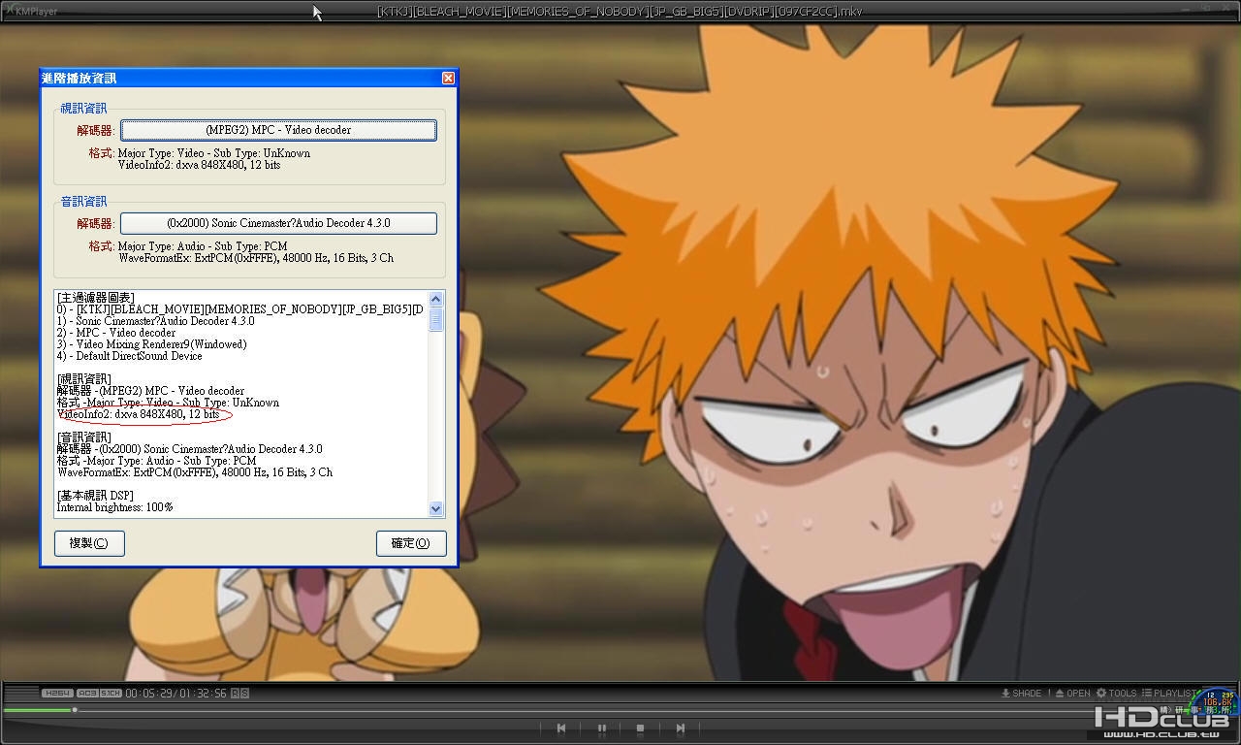Click the 確定(O) OK button
Image resolution: width=1241 pixels, height=745 pixels.
tap(411, 543)
